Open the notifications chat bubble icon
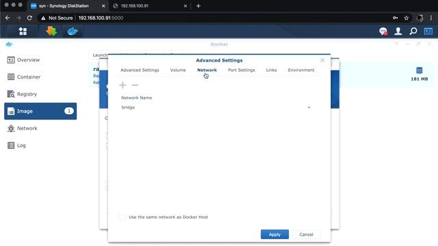Image resolution: width=438 pixels, height=246 pixels. point(383,31)
